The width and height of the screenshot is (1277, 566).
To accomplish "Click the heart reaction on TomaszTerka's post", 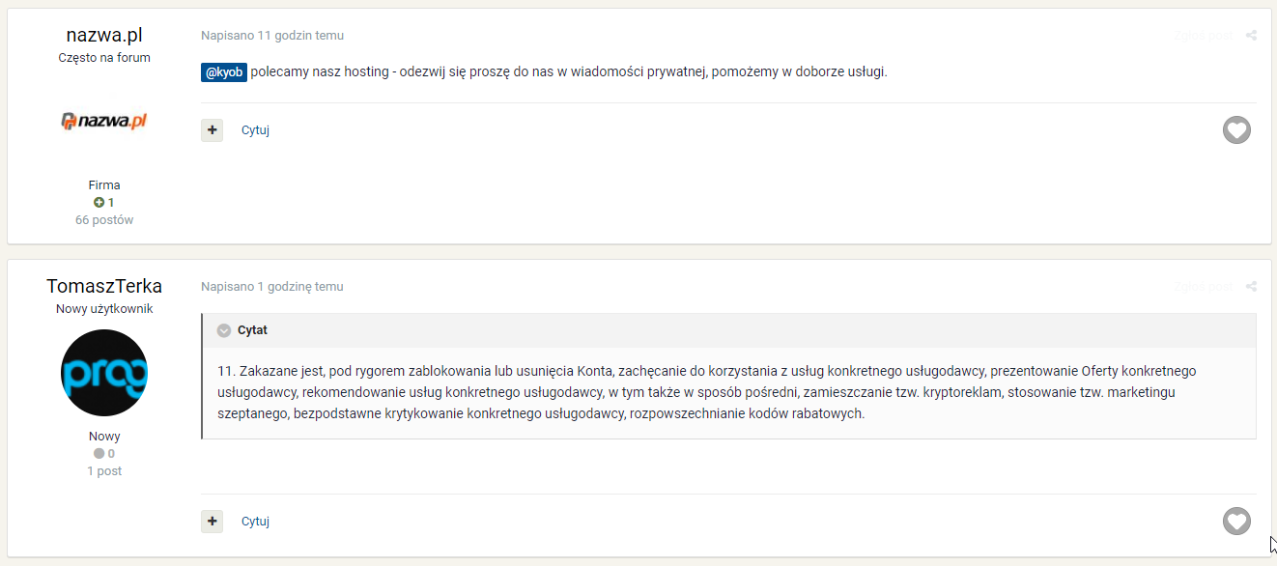I will pyautogui.click(x=1236, y=521).
